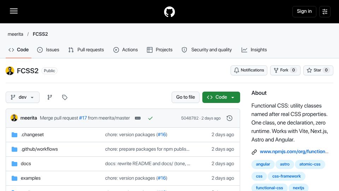Viewport: 339px width, 191px height.
Task: View tags via the tag icon
Action: [64, 97]
